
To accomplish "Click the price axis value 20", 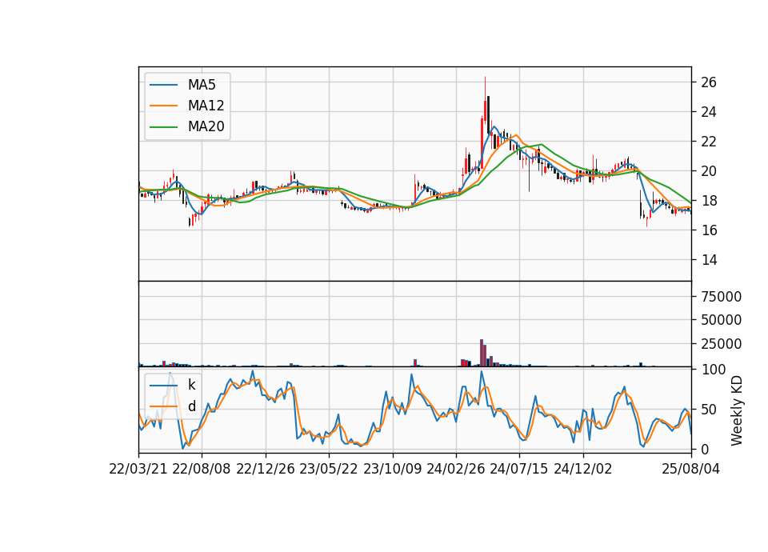I will (x=709, y=171).
